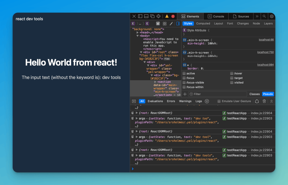
Task: Collapse the yal-wrapper div node
Action: pyautogui.click(x=148, y=66)
